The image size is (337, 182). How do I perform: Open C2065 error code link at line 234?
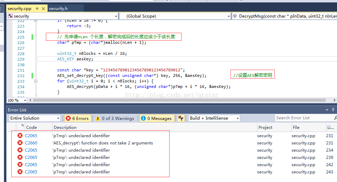pyautogui.click(x=31, y=150)
